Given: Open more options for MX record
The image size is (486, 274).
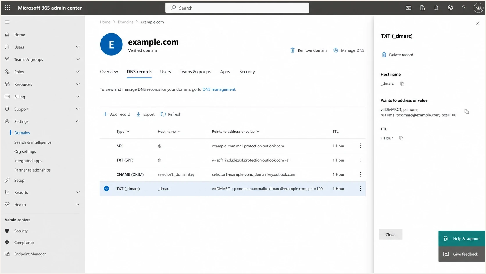Looking at the screenshot, I should [360, 146].
